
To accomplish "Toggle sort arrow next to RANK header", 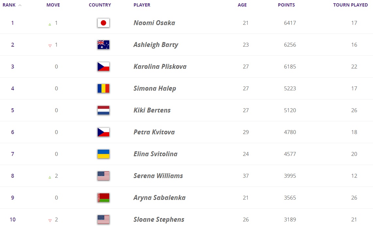I will 20,5.
